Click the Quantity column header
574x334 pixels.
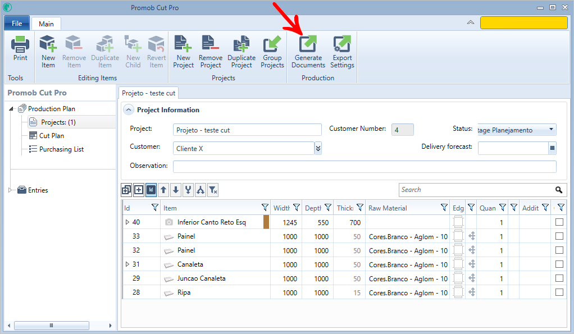pos(488,208)
